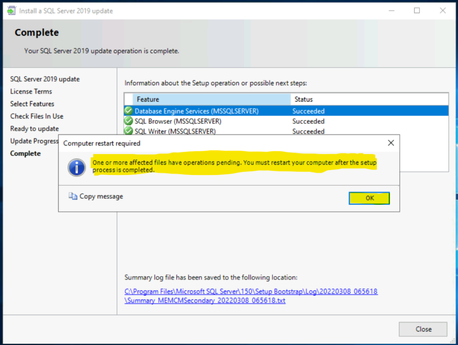Click Succeeded status of Database Engine Services

click(309, 111)
